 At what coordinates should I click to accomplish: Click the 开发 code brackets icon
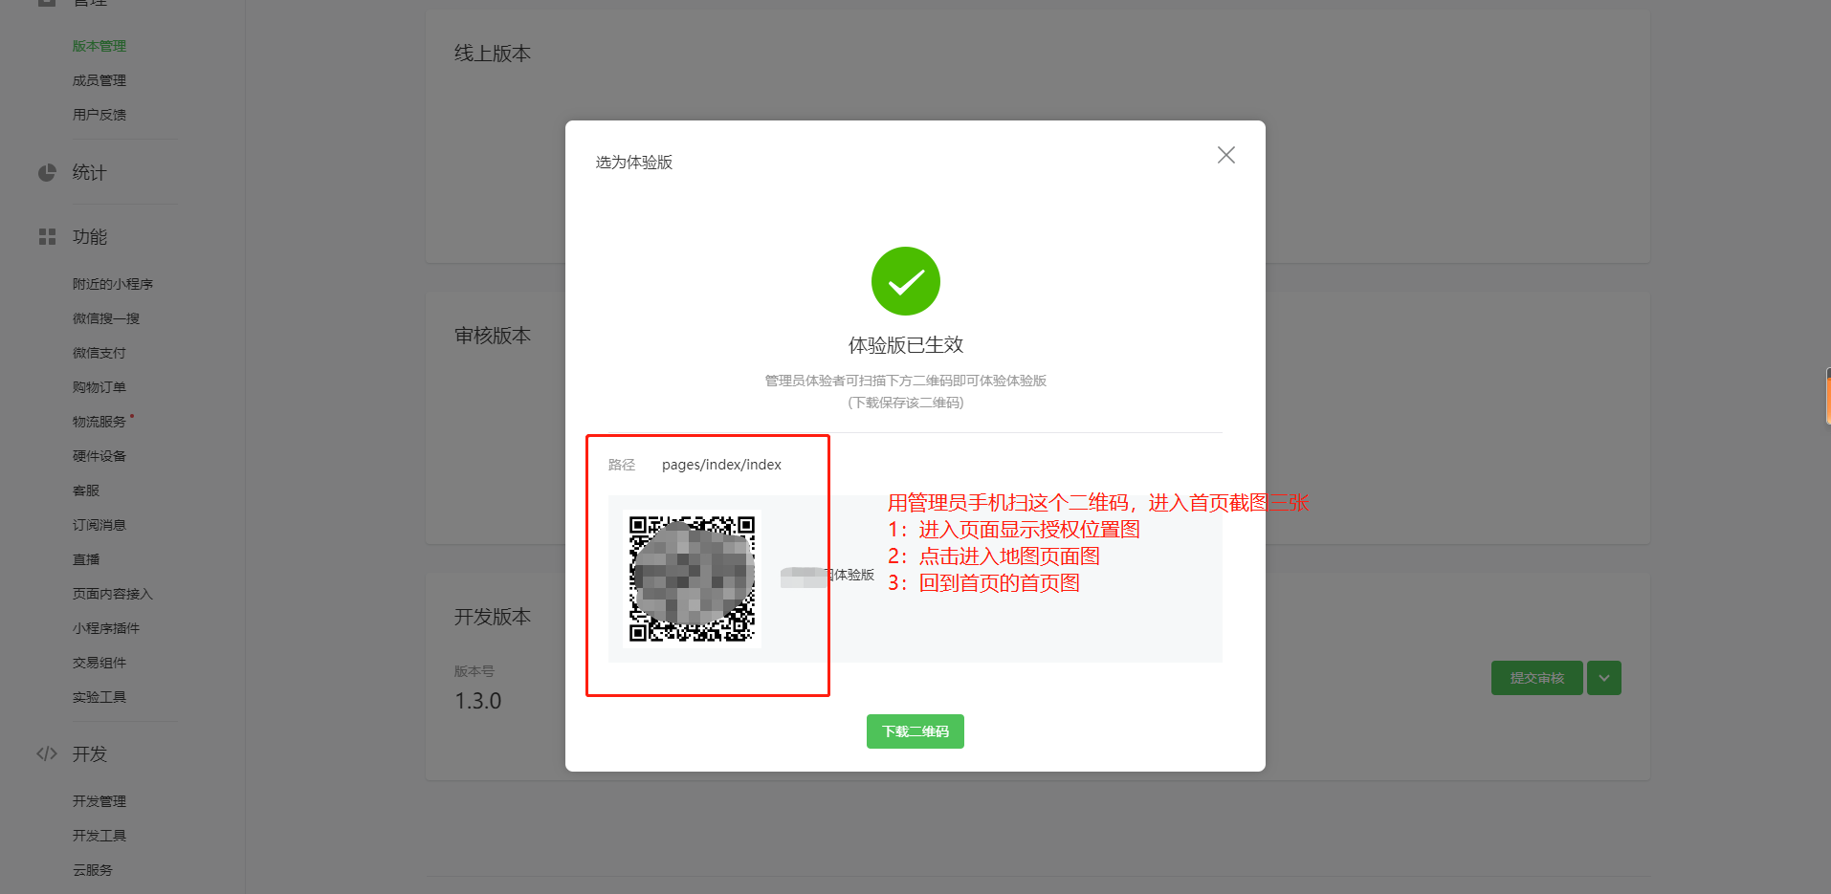tap(47, 753)
